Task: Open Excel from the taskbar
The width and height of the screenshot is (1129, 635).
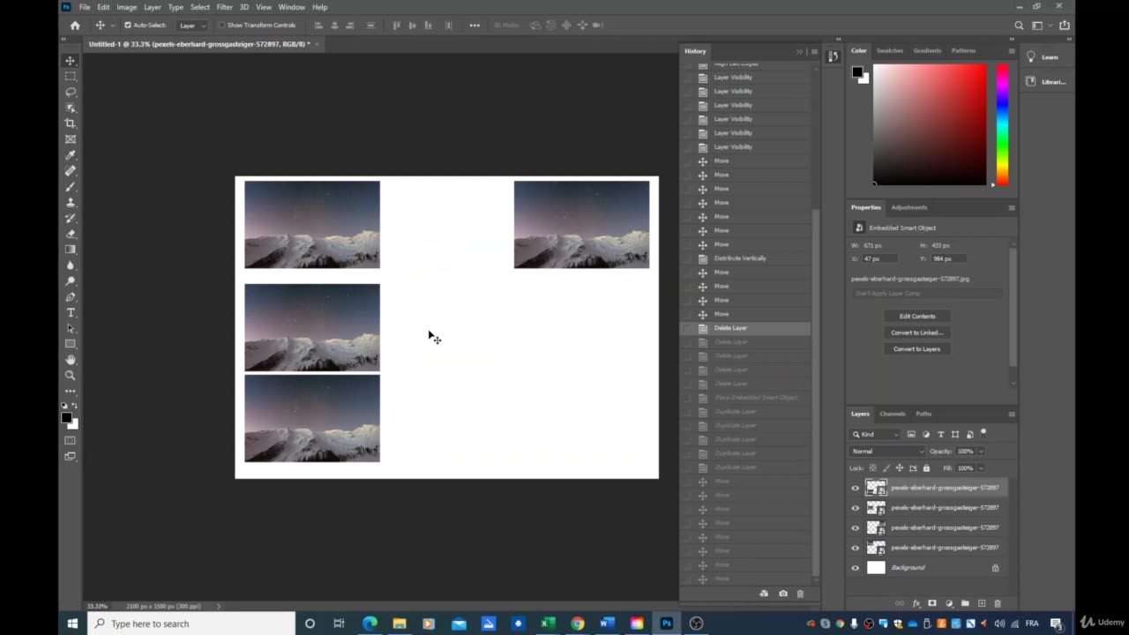Action: coord(547,624)
